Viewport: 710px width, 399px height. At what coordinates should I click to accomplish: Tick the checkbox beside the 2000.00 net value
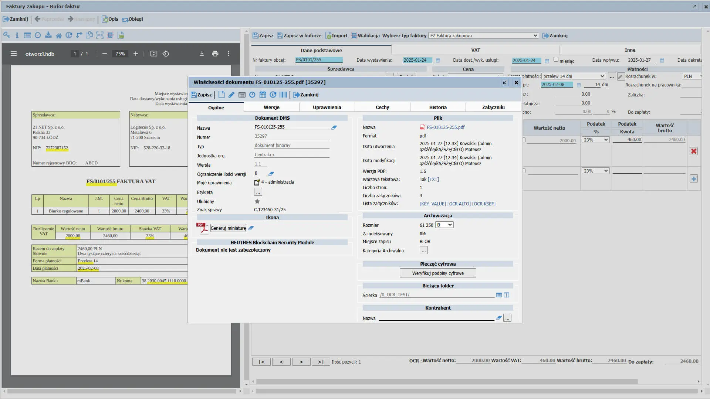coord(524,140)
